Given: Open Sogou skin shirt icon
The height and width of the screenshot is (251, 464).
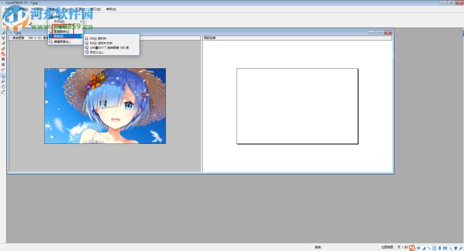Looking at the screenshot, I should pos(456,248).
